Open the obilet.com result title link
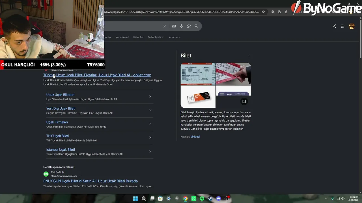The image size is (362, 203). 97,75
